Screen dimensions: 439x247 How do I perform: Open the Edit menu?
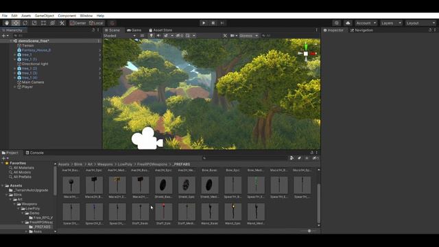tap(14, 16)
